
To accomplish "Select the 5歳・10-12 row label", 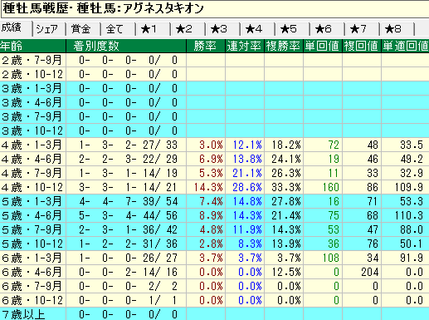I will click(x=32, y=244).
